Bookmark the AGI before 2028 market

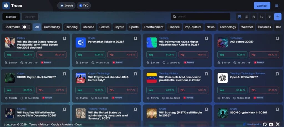[277, 39]
